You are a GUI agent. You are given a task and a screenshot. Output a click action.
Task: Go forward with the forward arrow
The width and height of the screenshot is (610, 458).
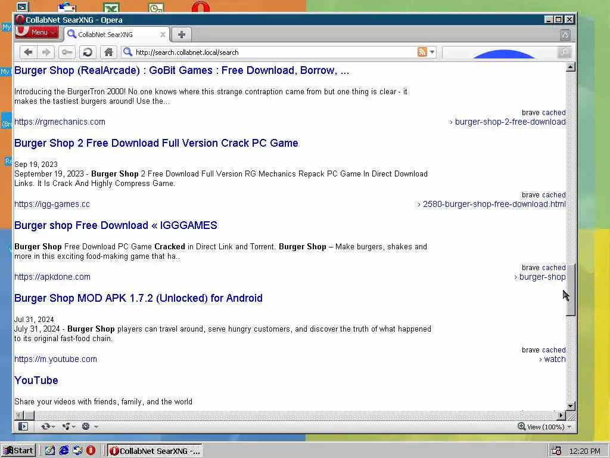46,52
